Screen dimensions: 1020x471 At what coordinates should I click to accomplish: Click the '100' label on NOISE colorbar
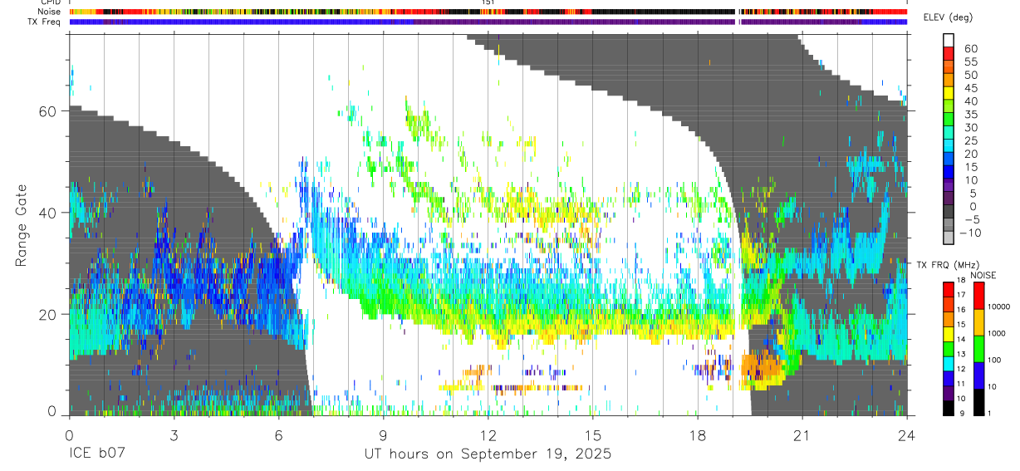994,360
